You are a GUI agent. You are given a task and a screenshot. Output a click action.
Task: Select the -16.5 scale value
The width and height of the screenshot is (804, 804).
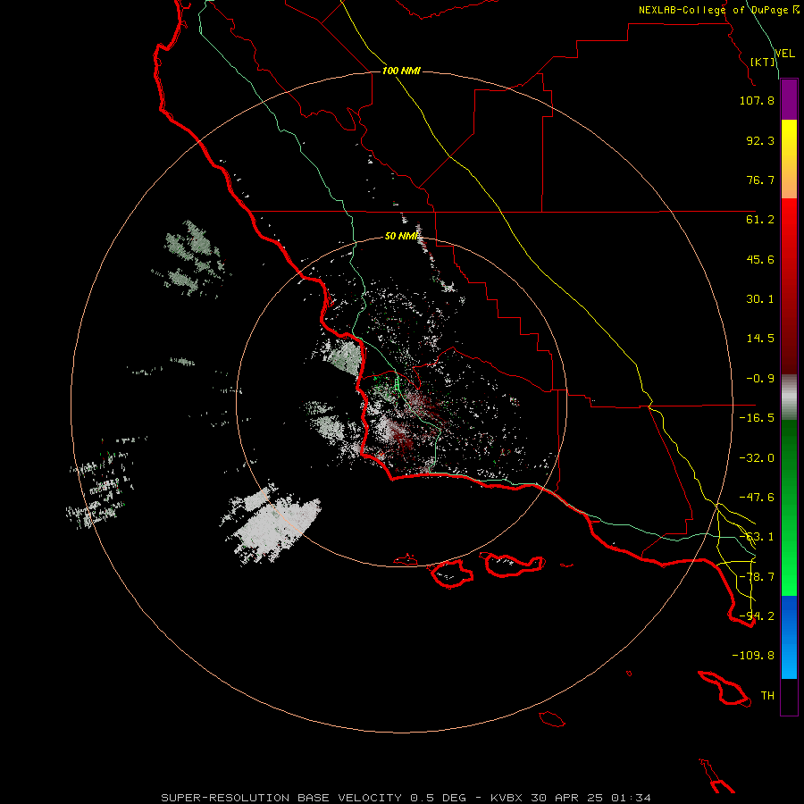[757, 418]
